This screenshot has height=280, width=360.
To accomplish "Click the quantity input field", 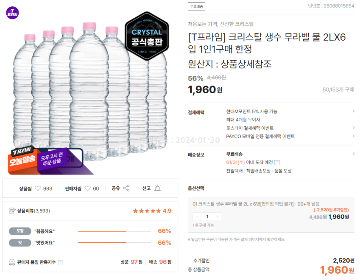I will click(207, 216).
